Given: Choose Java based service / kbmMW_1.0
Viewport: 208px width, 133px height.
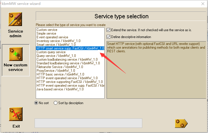Looking at the screenshot, I should point(70,89).
